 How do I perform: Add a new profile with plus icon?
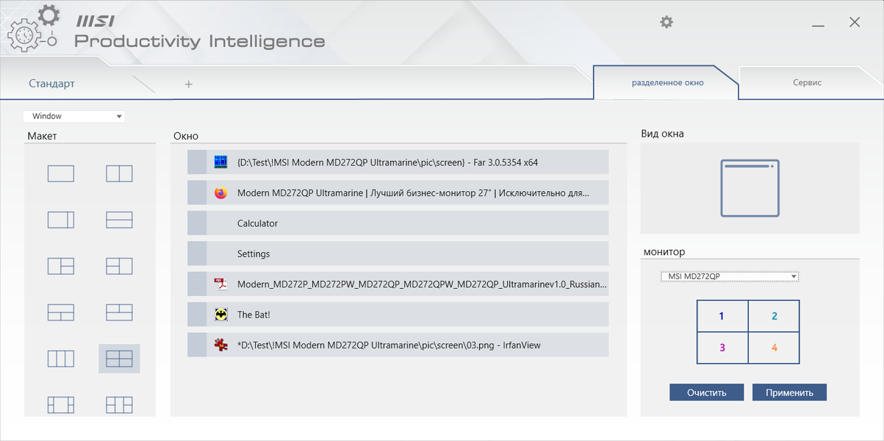[x=189, y=85]
